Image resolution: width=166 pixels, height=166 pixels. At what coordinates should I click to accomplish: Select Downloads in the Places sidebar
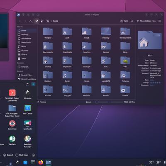(x=27, y=43)
